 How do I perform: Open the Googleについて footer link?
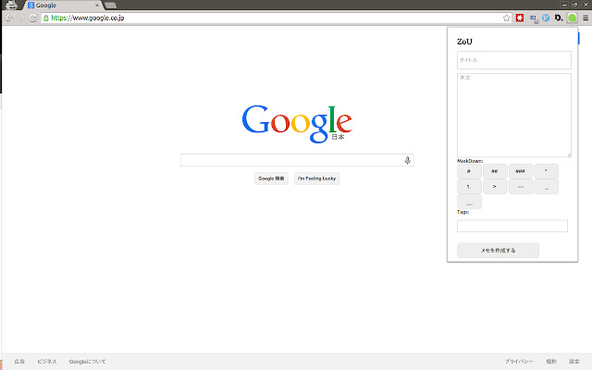point(87,362)
